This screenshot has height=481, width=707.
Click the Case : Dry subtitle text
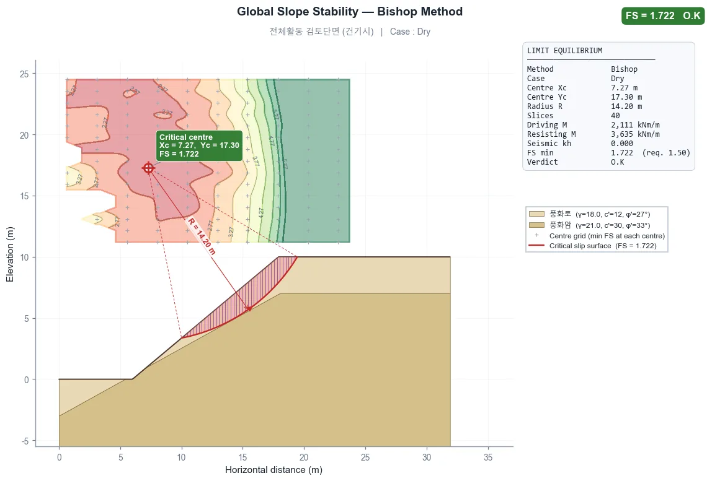(x=410, y=32)
